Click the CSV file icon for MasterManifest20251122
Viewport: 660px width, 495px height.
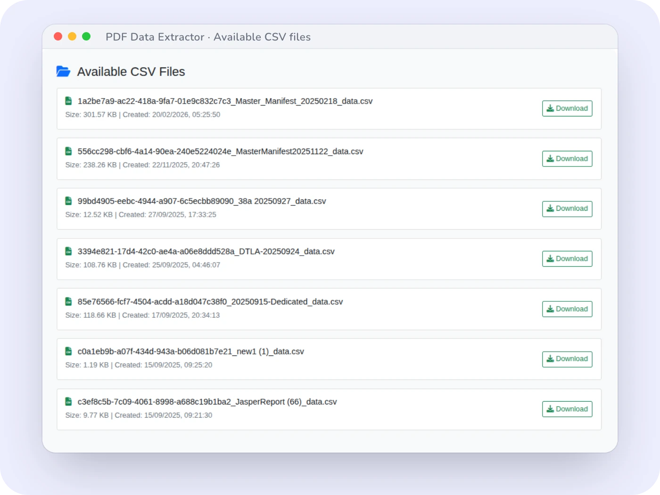[x=68, y=151]
